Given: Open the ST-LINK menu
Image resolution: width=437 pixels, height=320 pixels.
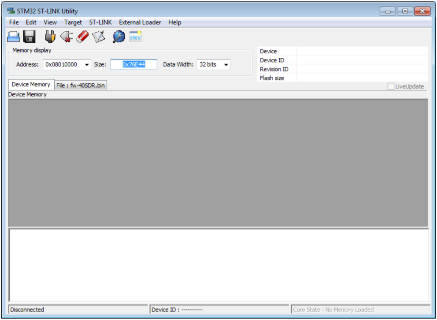Looking at the screenshot, I should [100, 22].
